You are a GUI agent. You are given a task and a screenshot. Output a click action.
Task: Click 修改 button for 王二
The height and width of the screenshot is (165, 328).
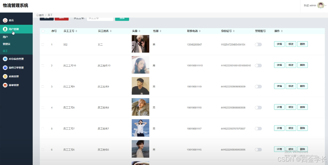(291, 44)
